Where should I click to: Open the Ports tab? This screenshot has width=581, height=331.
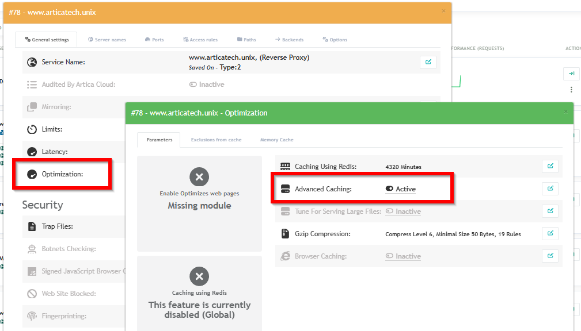point(154,40)
